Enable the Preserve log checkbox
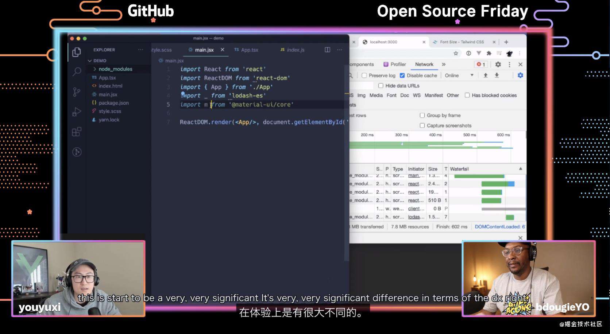This screenshot has height=334, width=610. pos(364,75)
